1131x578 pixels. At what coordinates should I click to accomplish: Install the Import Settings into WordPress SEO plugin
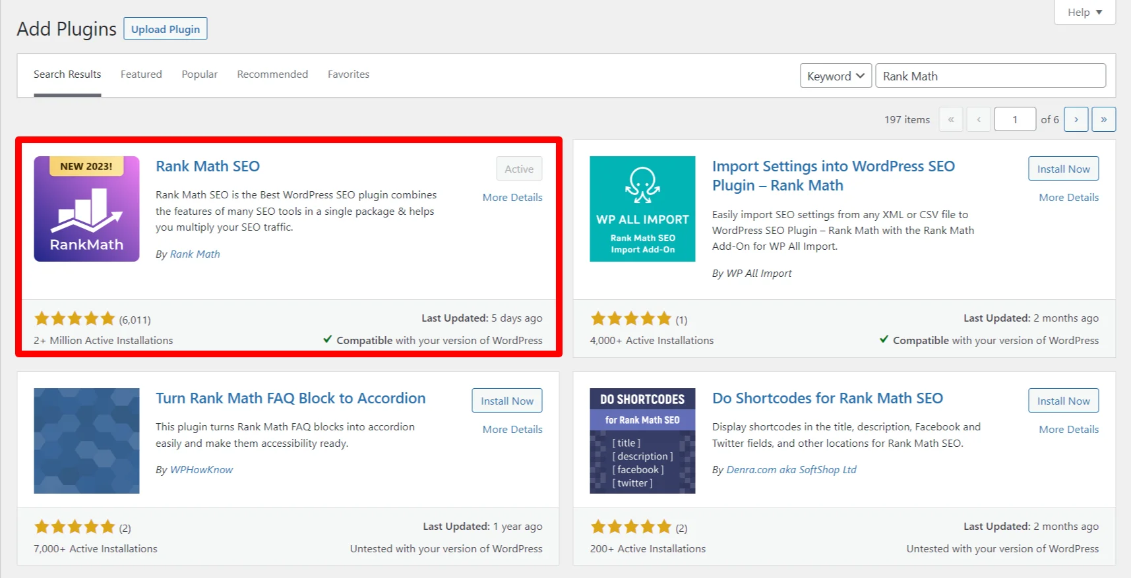click(1063, 169)
